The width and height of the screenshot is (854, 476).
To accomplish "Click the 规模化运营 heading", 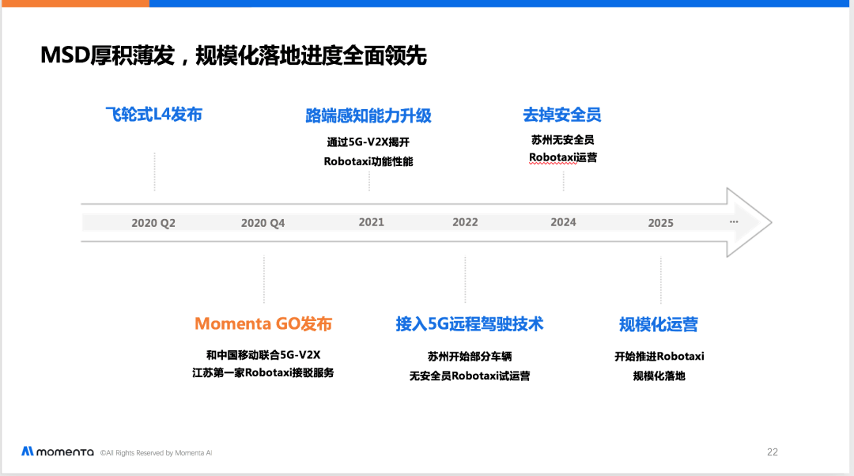I will (x=659, y=325).
